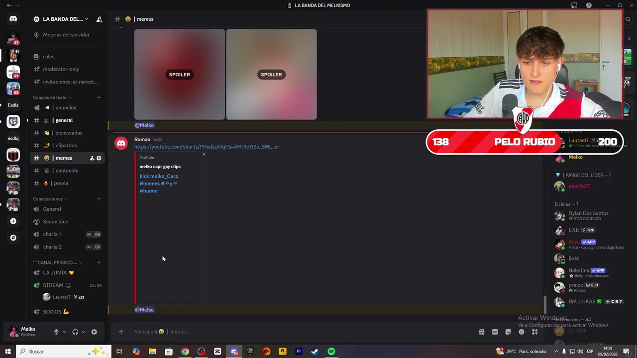Toggle headphone deafen
Image resolution: width=637 pixels, height=358 pixels.
click(x=75, y=332)
